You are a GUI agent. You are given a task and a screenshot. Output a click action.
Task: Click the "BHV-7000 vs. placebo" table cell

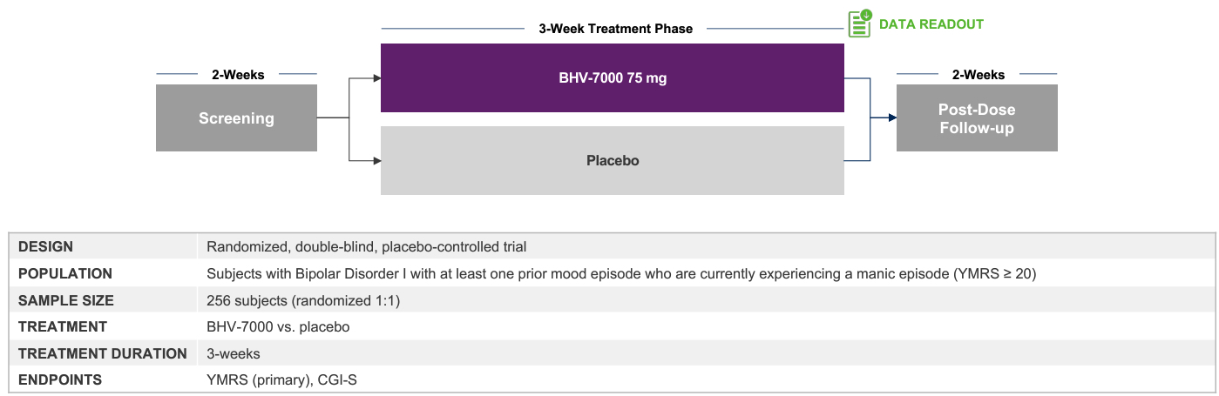(x=278, y=327)
